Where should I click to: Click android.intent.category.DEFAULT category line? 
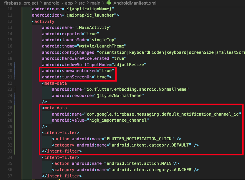125,145
